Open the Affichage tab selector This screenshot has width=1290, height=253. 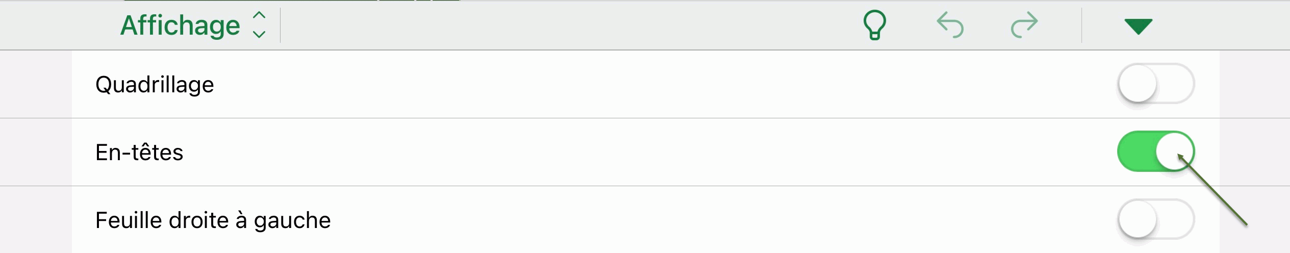pos(180,26)
